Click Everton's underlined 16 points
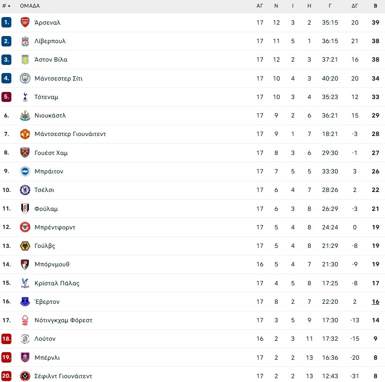Image resolution: width=385 pixels, height=382 pixels. click(x=376, y=301)
